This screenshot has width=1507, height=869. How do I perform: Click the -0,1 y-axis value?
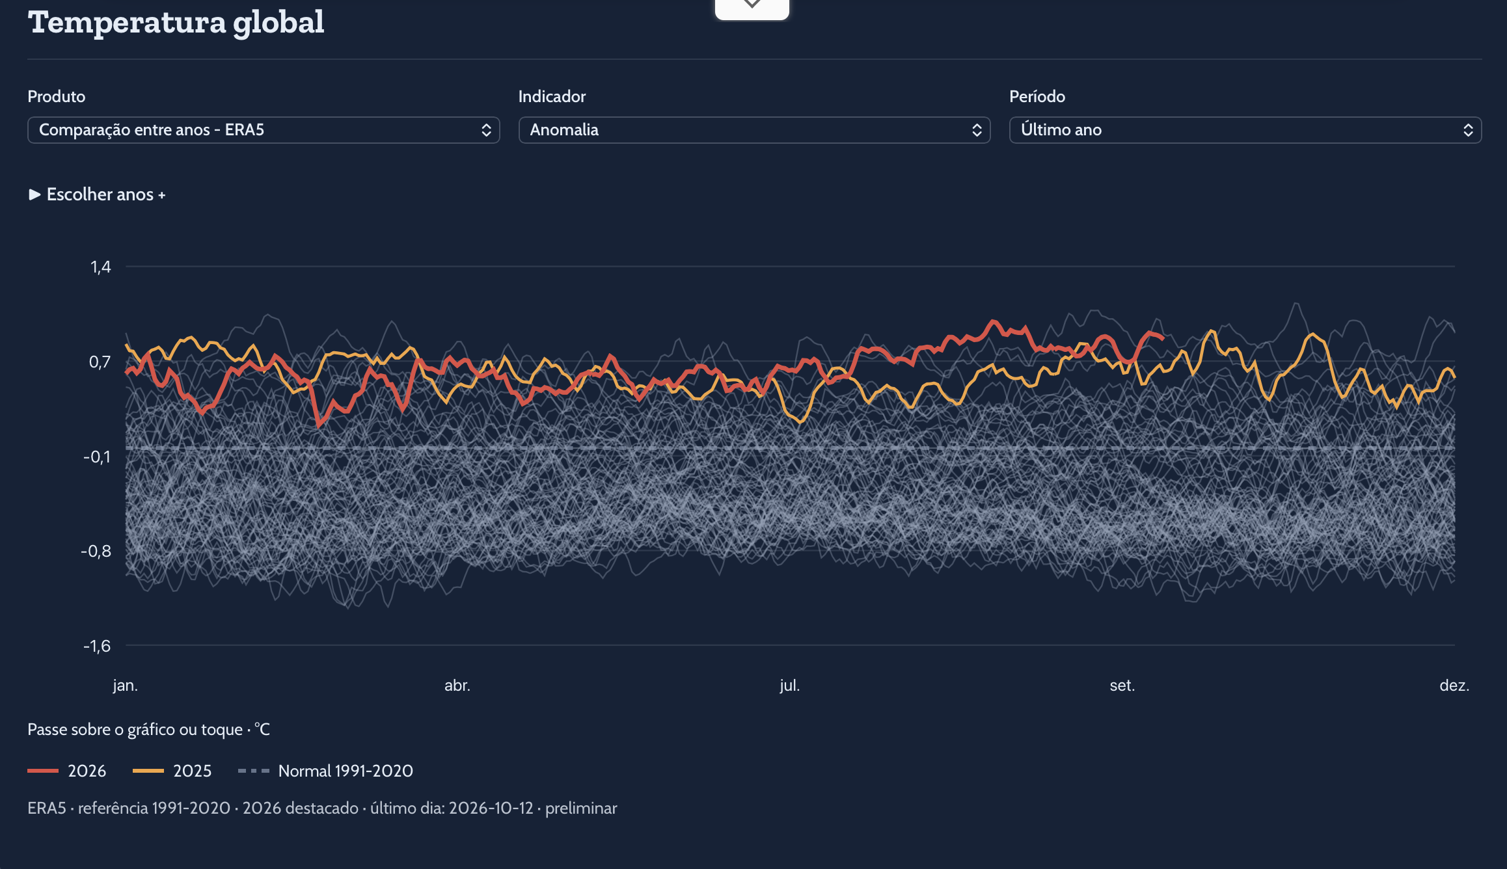tap(97, 457)
